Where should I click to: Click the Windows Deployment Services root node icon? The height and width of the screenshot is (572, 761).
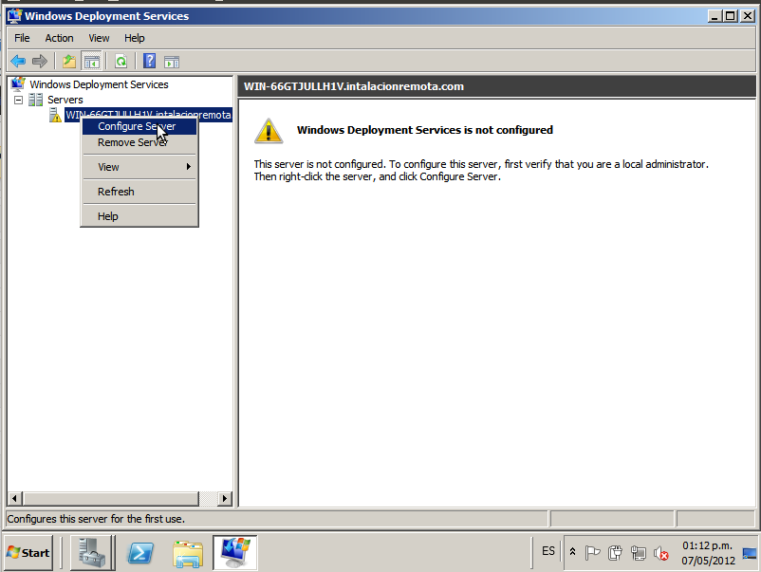click(x=18, y=83)
